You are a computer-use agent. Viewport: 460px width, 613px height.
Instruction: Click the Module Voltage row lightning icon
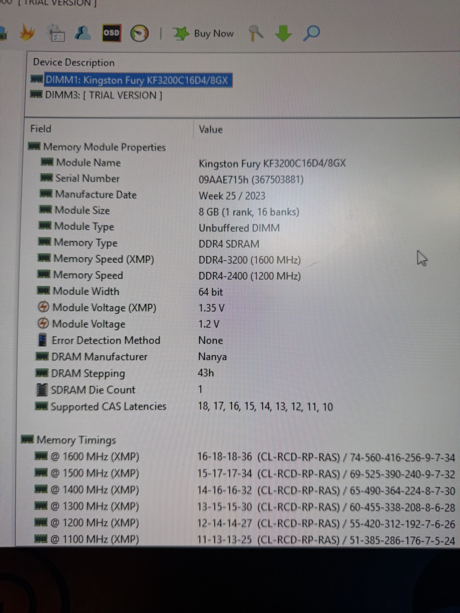43,323
